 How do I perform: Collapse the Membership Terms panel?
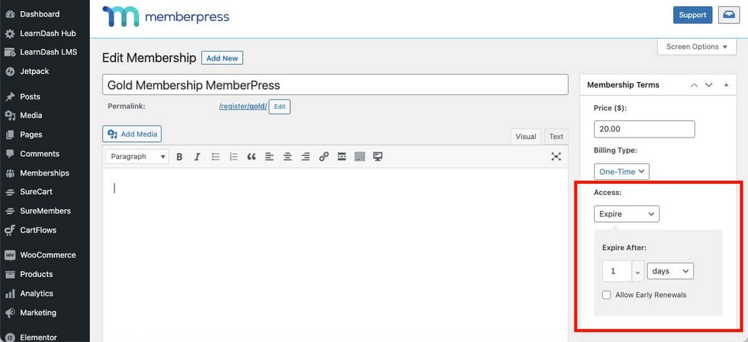(x=726, y=85)
